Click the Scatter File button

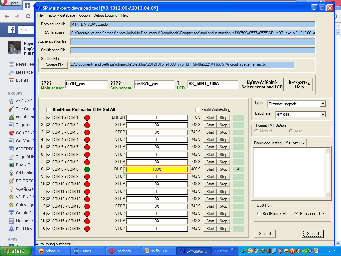click(x=54, y=65)
